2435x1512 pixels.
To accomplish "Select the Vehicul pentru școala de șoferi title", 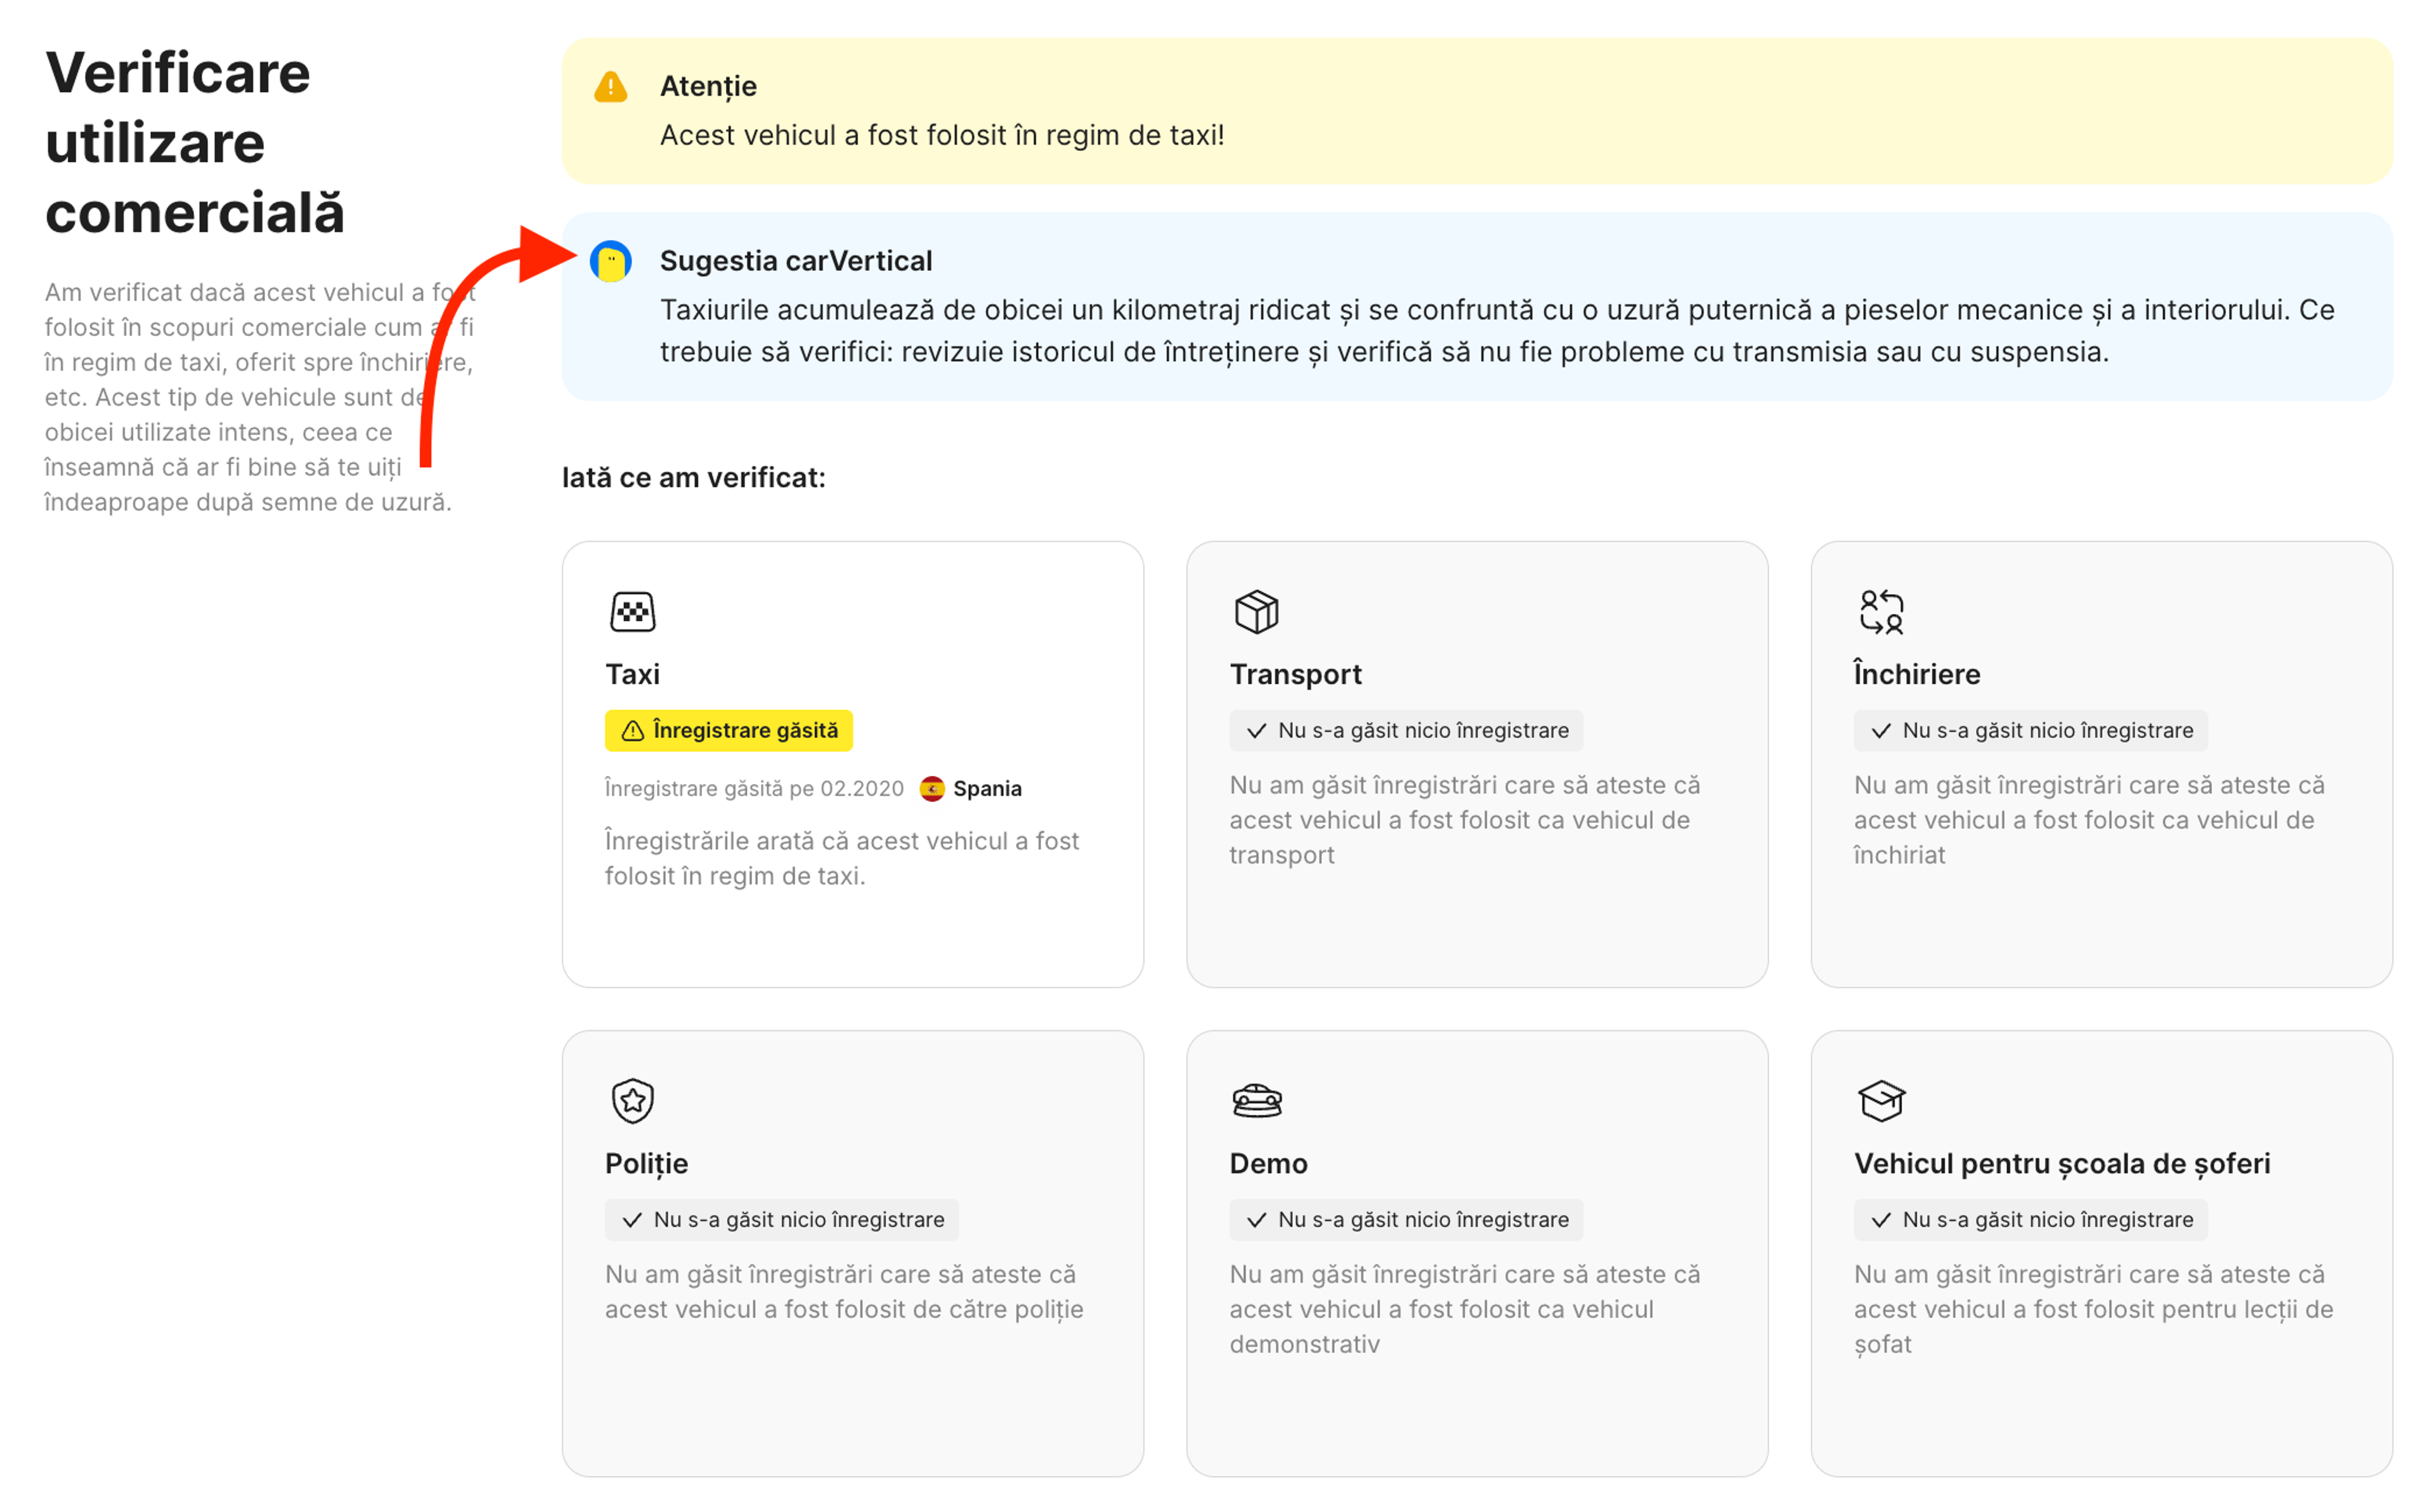I will point(2061,1164).
